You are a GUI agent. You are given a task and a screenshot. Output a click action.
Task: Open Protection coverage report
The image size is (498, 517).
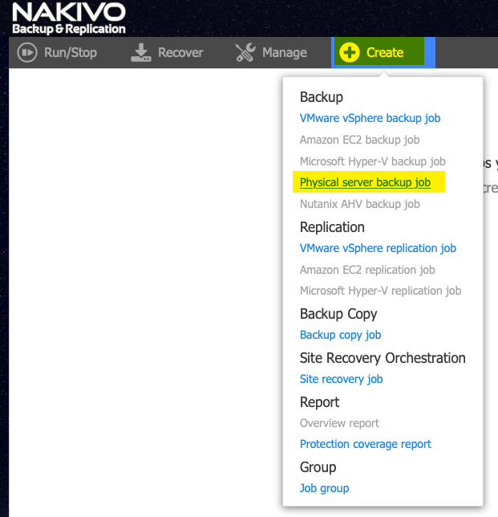(x=365, y=444)
